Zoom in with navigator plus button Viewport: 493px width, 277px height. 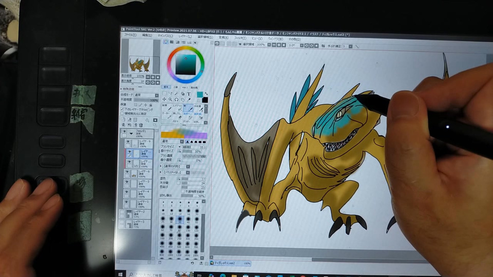click(153, 77)
